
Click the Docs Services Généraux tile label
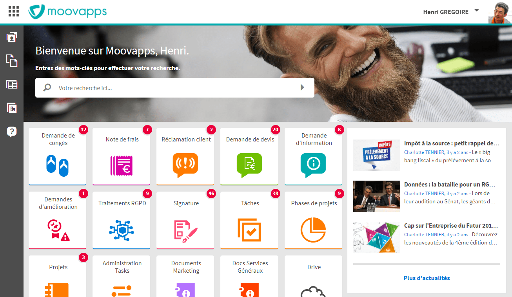coord(250,267)
